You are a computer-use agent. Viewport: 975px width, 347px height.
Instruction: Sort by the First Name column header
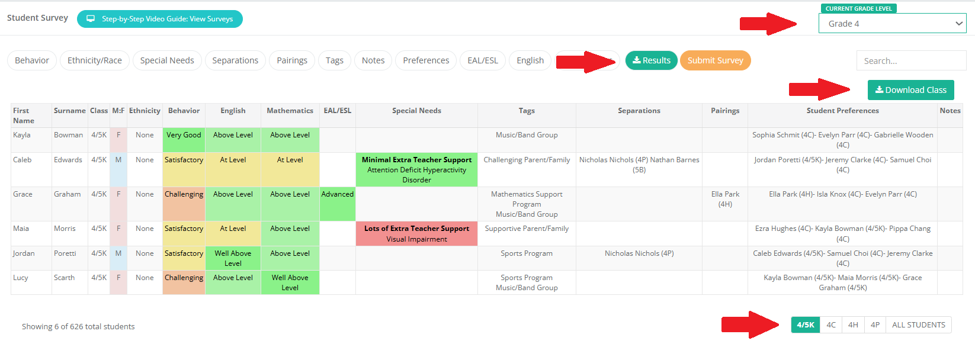[x=31, y=115]
